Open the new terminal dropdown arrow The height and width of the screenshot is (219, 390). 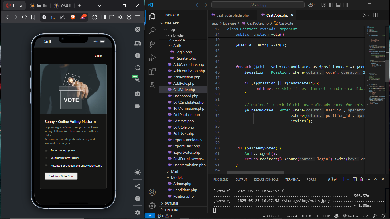click(349, 179)
